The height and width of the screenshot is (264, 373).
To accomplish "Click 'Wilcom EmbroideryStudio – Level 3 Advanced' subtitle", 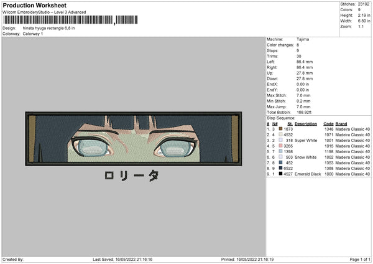I will pyautogui.click(x=44, y=12).
